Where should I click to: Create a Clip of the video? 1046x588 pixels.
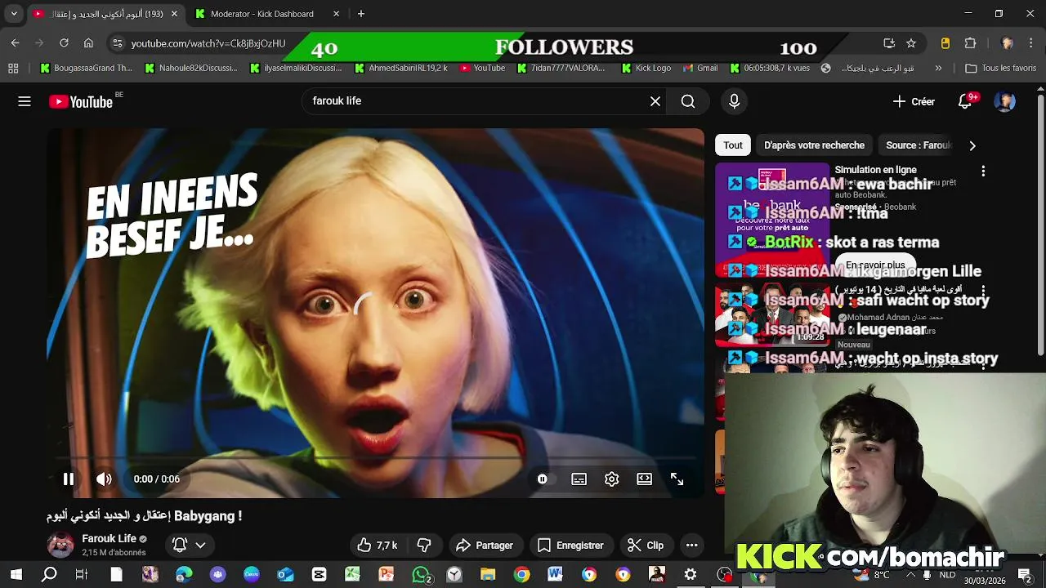tap(645, 546)
